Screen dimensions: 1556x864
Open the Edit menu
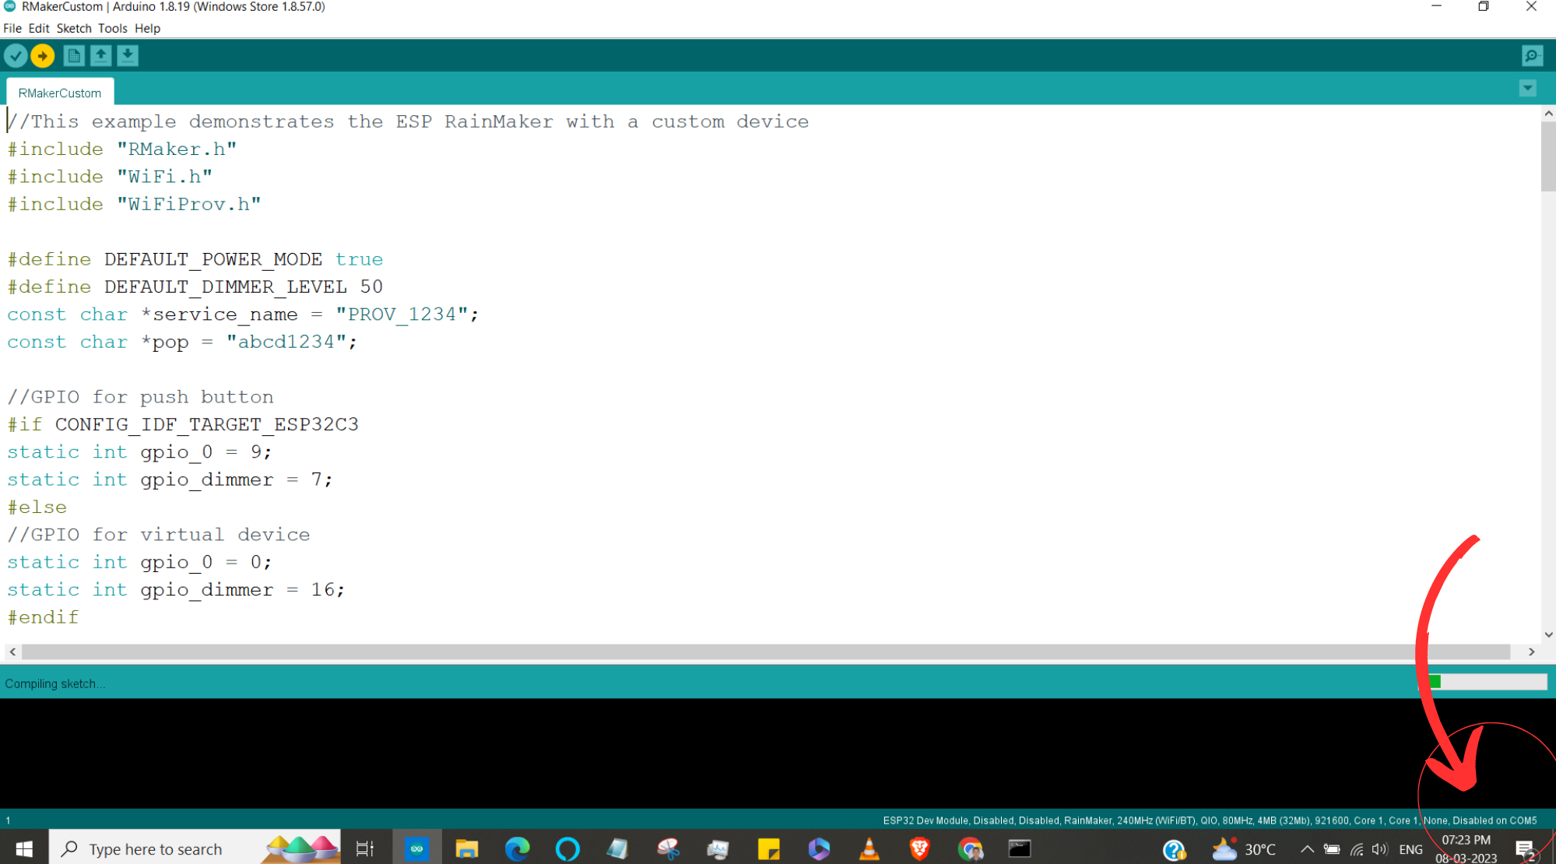point(39,28)
